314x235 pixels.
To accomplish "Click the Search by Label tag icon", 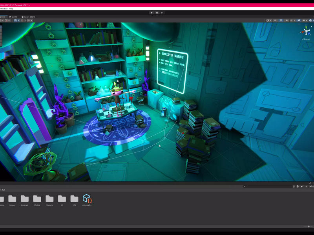I will point(302,186).
